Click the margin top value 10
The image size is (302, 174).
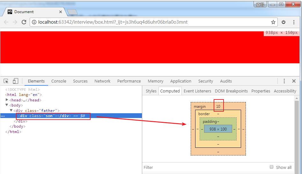click(218, 107)
